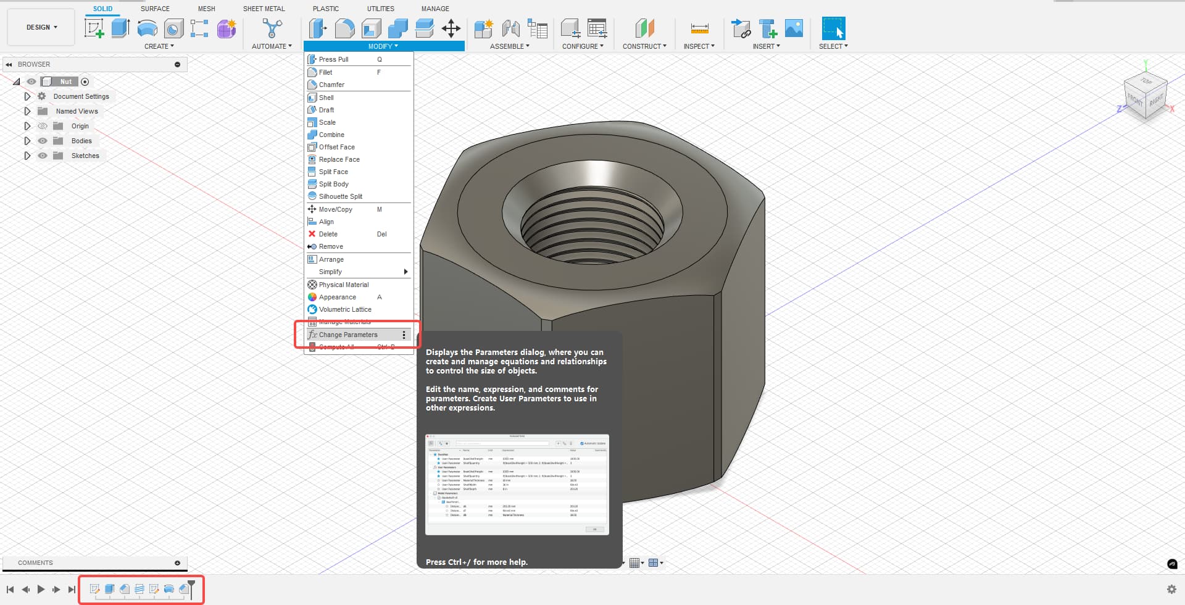
Task: Click the Insert Canvas image icon
Action: click(x=794, y=28)
